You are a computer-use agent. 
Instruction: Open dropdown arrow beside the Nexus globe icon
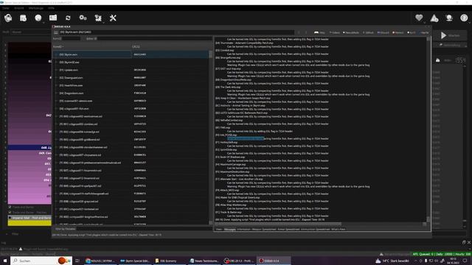[44, 22]
